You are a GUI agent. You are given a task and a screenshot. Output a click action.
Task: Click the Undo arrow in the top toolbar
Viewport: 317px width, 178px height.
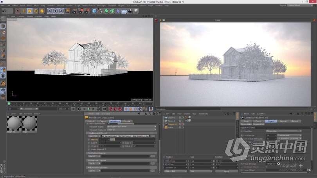tap(4, 11)
